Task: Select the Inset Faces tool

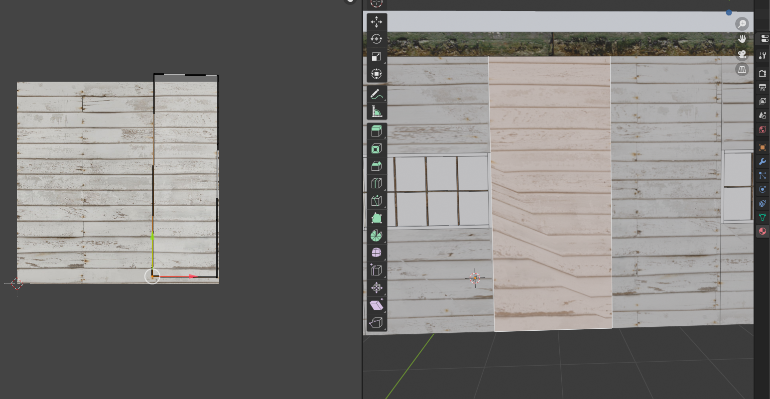Action: coord(377,149)
